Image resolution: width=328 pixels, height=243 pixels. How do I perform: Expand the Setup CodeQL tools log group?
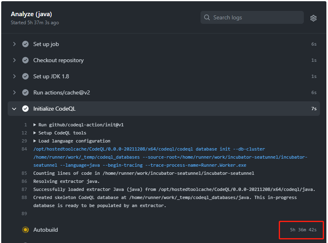point(35,133)
